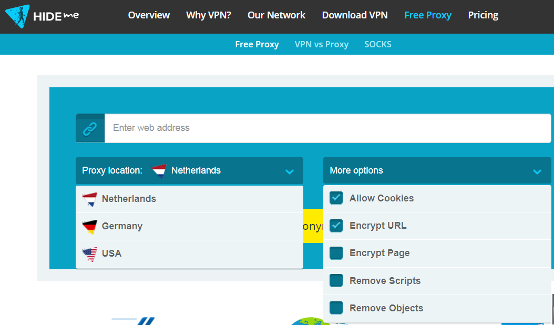
Task: Focus the Enter web address field
Action: pyautogui.click(x=326, y=128)
